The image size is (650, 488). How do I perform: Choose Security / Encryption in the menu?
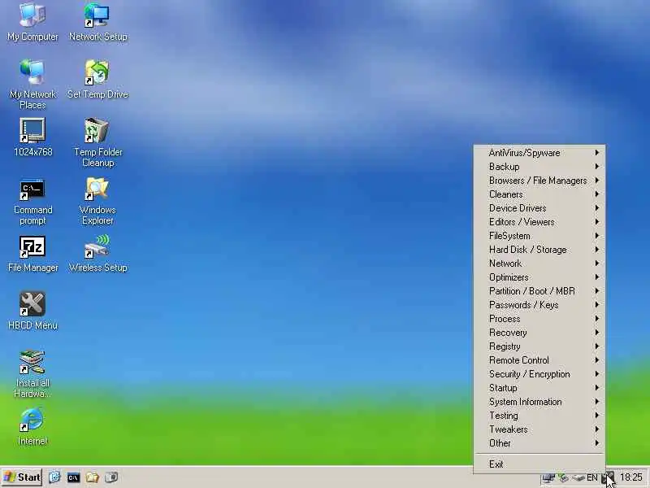pos(539,374)
